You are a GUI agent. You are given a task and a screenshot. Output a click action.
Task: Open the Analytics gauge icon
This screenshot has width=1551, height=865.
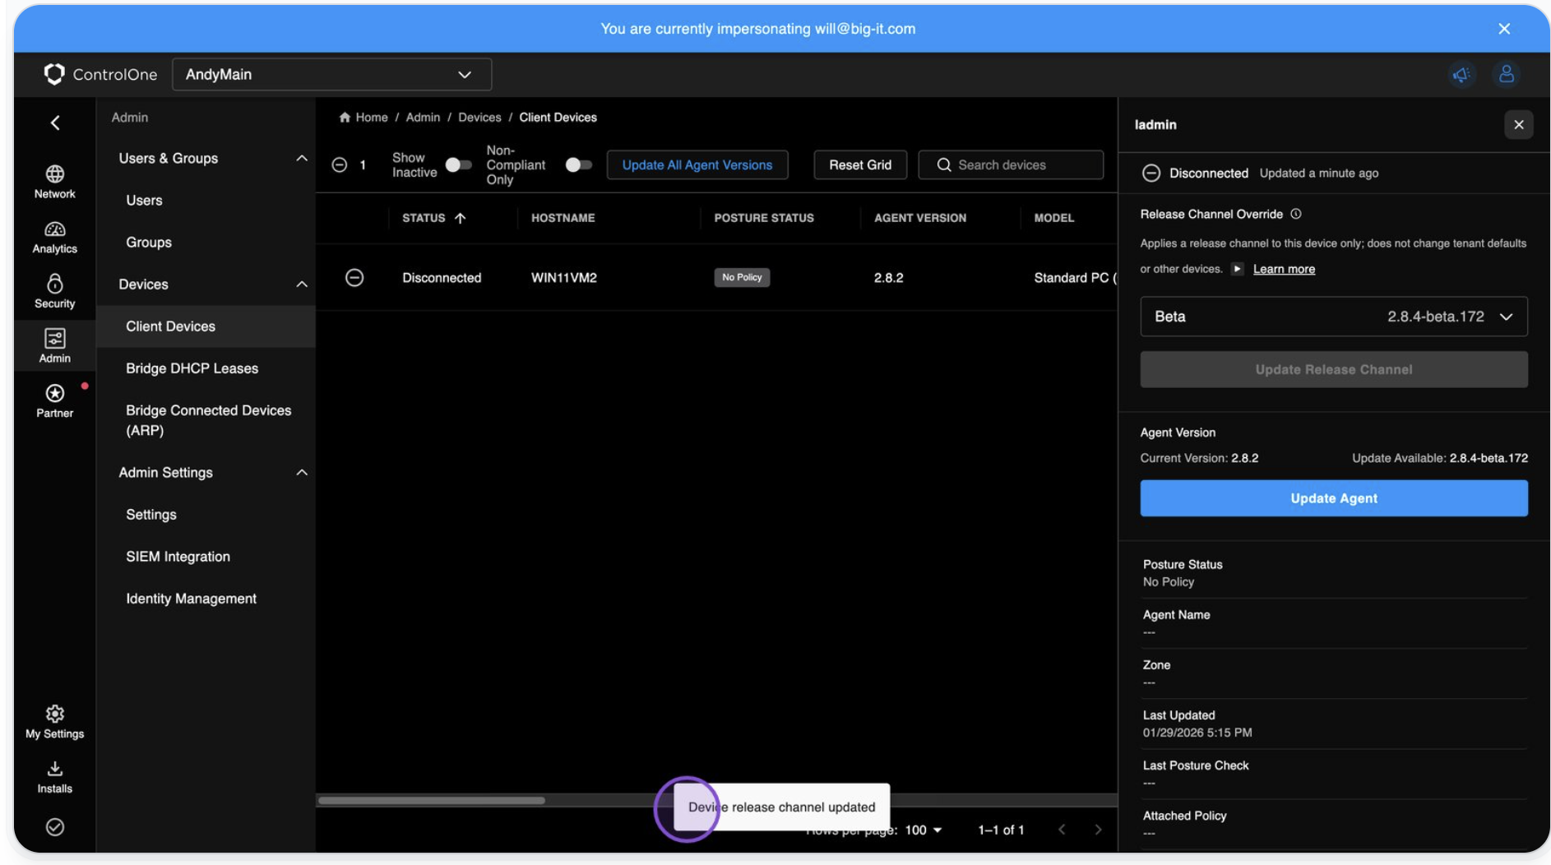[x=54, y=237]
